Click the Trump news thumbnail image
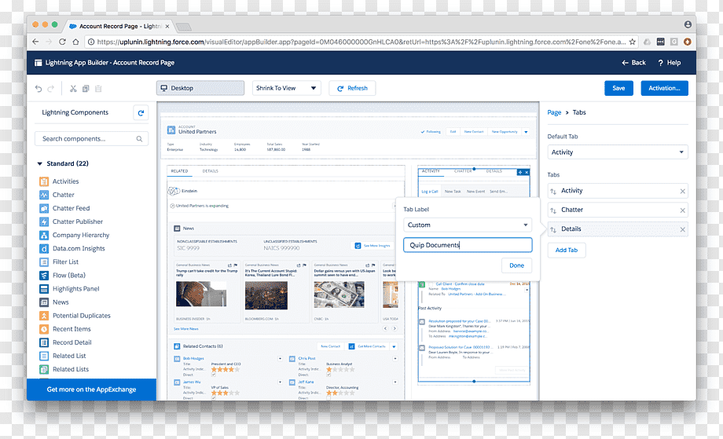Image resolution: width=723 pixels, height=439 pixels. click(x=201, y=294)
